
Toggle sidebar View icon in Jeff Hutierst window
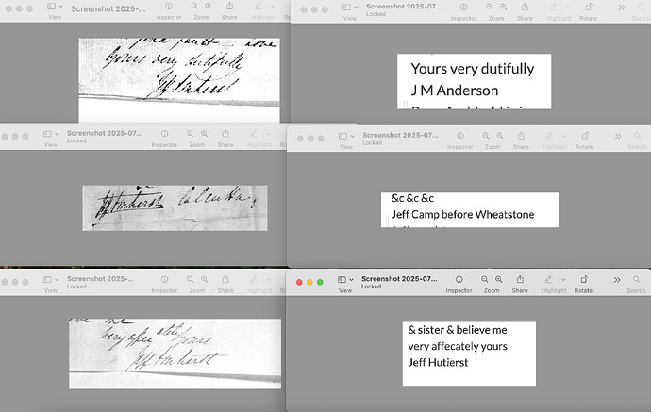pos(342,280)
